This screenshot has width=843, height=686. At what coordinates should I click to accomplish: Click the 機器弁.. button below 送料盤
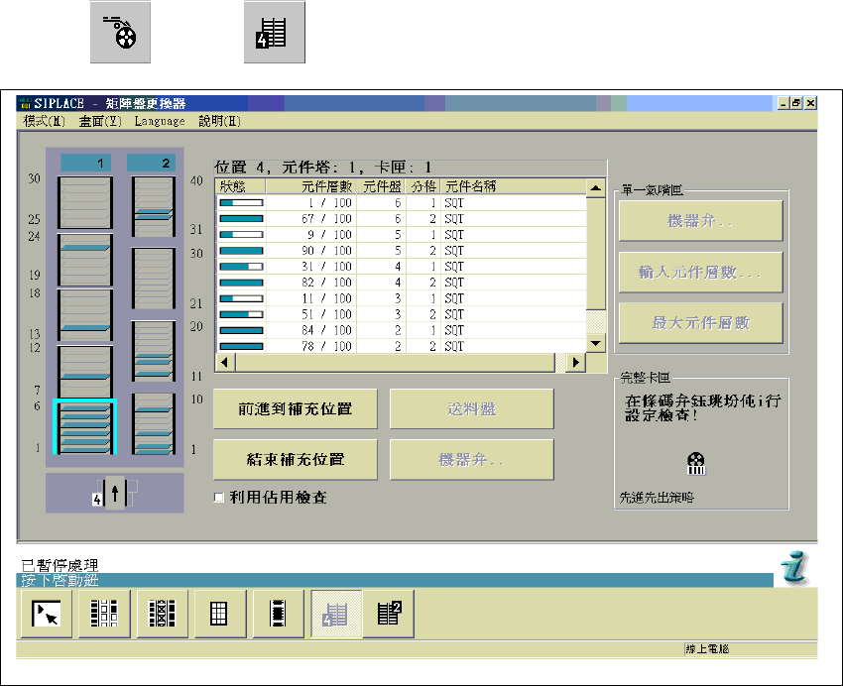471,459
